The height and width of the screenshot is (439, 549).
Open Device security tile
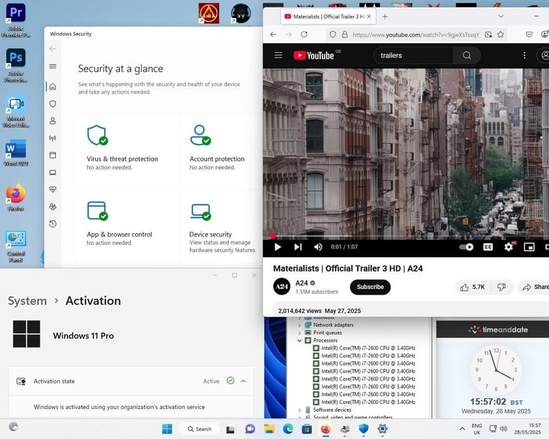[222, 226]
